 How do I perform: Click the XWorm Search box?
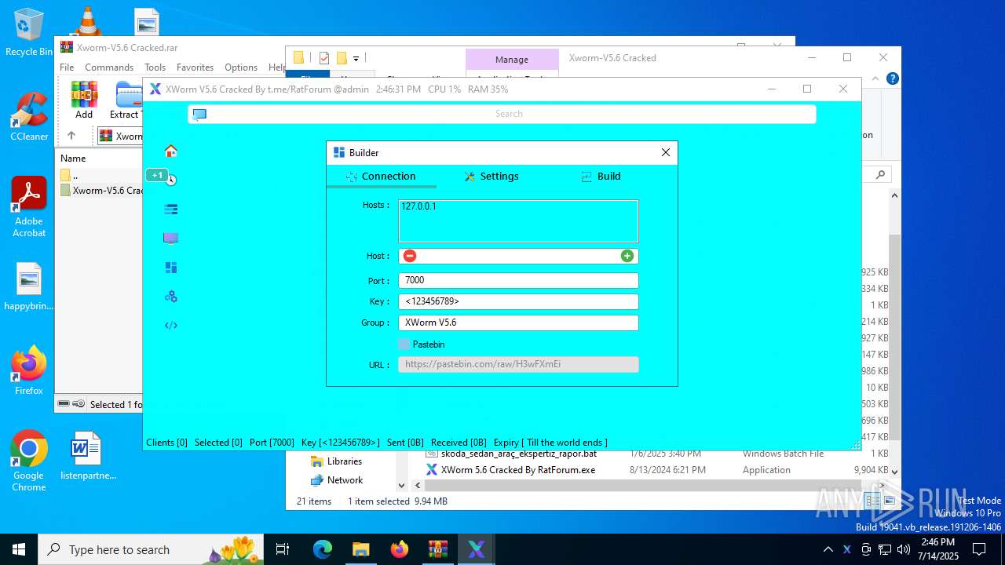tap(502, 114)
